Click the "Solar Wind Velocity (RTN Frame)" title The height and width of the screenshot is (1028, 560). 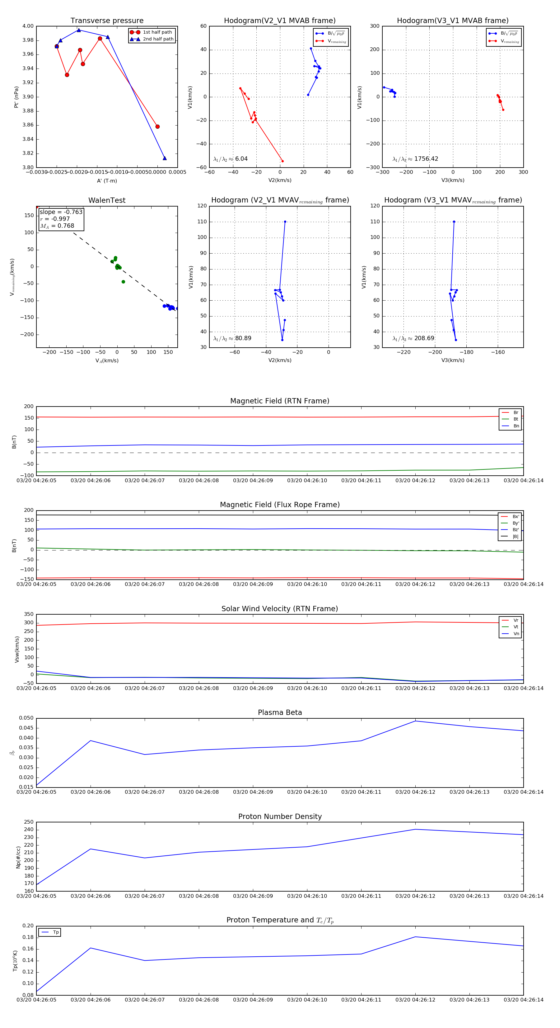click(280, 609)
